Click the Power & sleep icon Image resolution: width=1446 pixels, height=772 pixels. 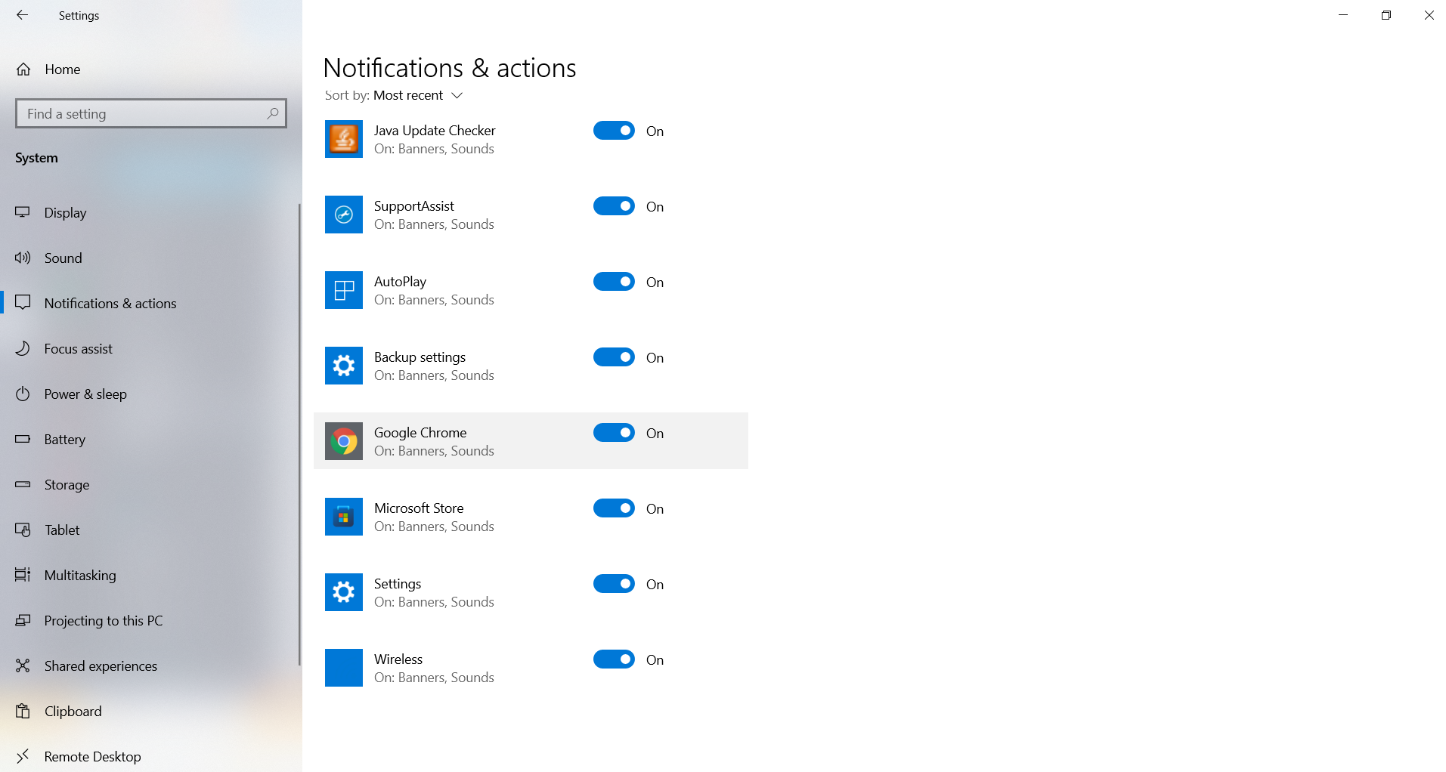(x=23, y=394)
